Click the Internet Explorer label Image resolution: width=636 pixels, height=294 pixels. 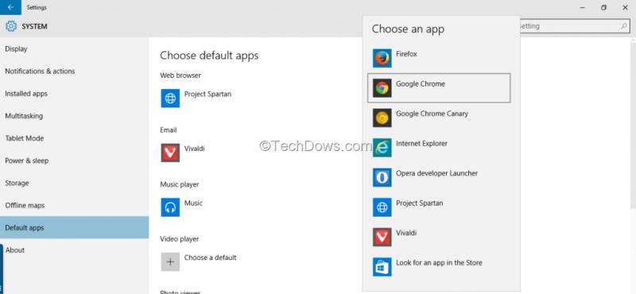point(422,144)
